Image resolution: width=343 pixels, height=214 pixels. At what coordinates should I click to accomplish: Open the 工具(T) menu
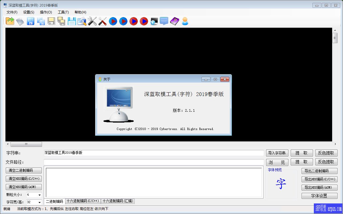click(x=63, y=12)
